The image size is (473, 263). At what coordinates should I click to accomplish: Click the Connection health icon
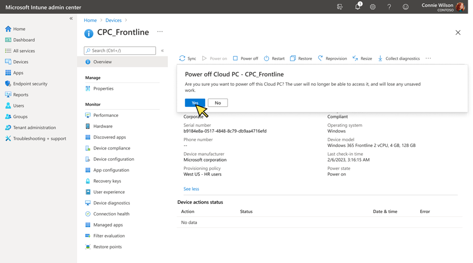pyautogui.click(x=88, y=214)
